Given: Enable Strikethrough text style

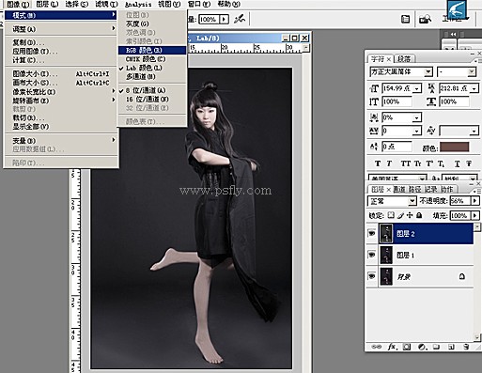Looking at the screenshot, I should pos(469,163).
